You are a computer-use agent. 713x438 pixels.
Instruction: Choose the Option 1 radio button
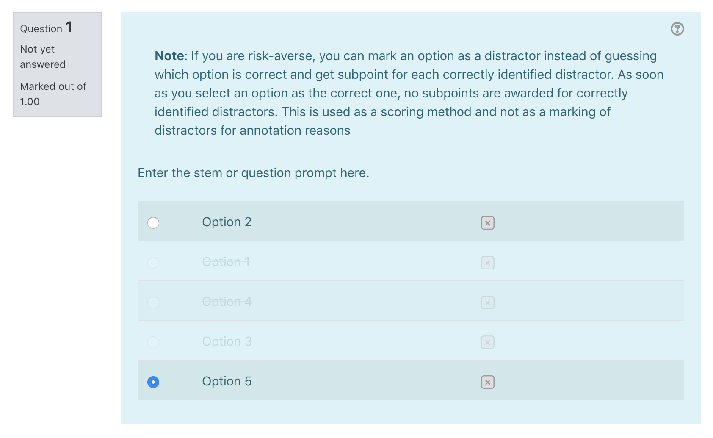click(153, 263)
